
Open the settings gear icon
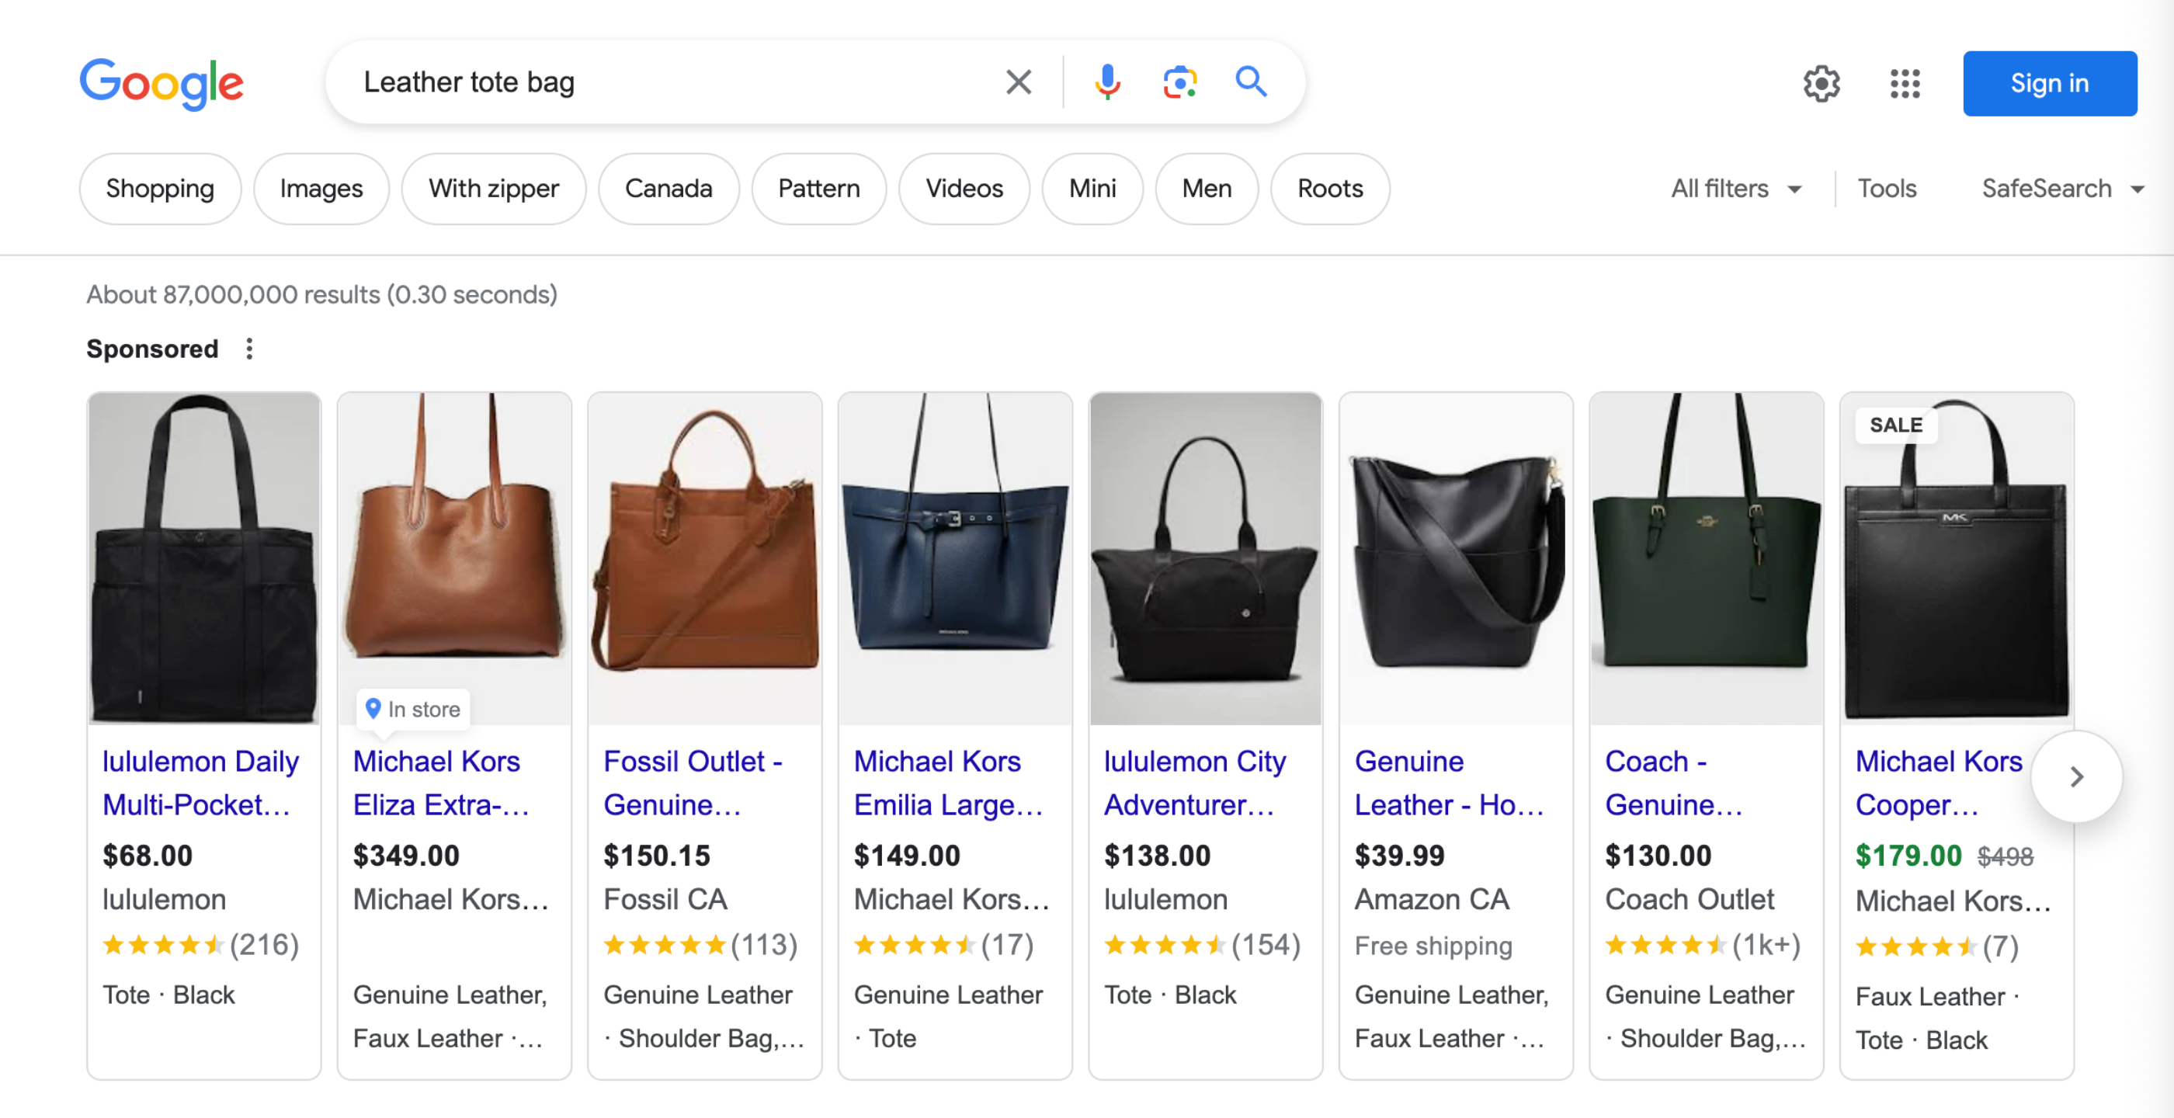click(x=1822, y=84)
